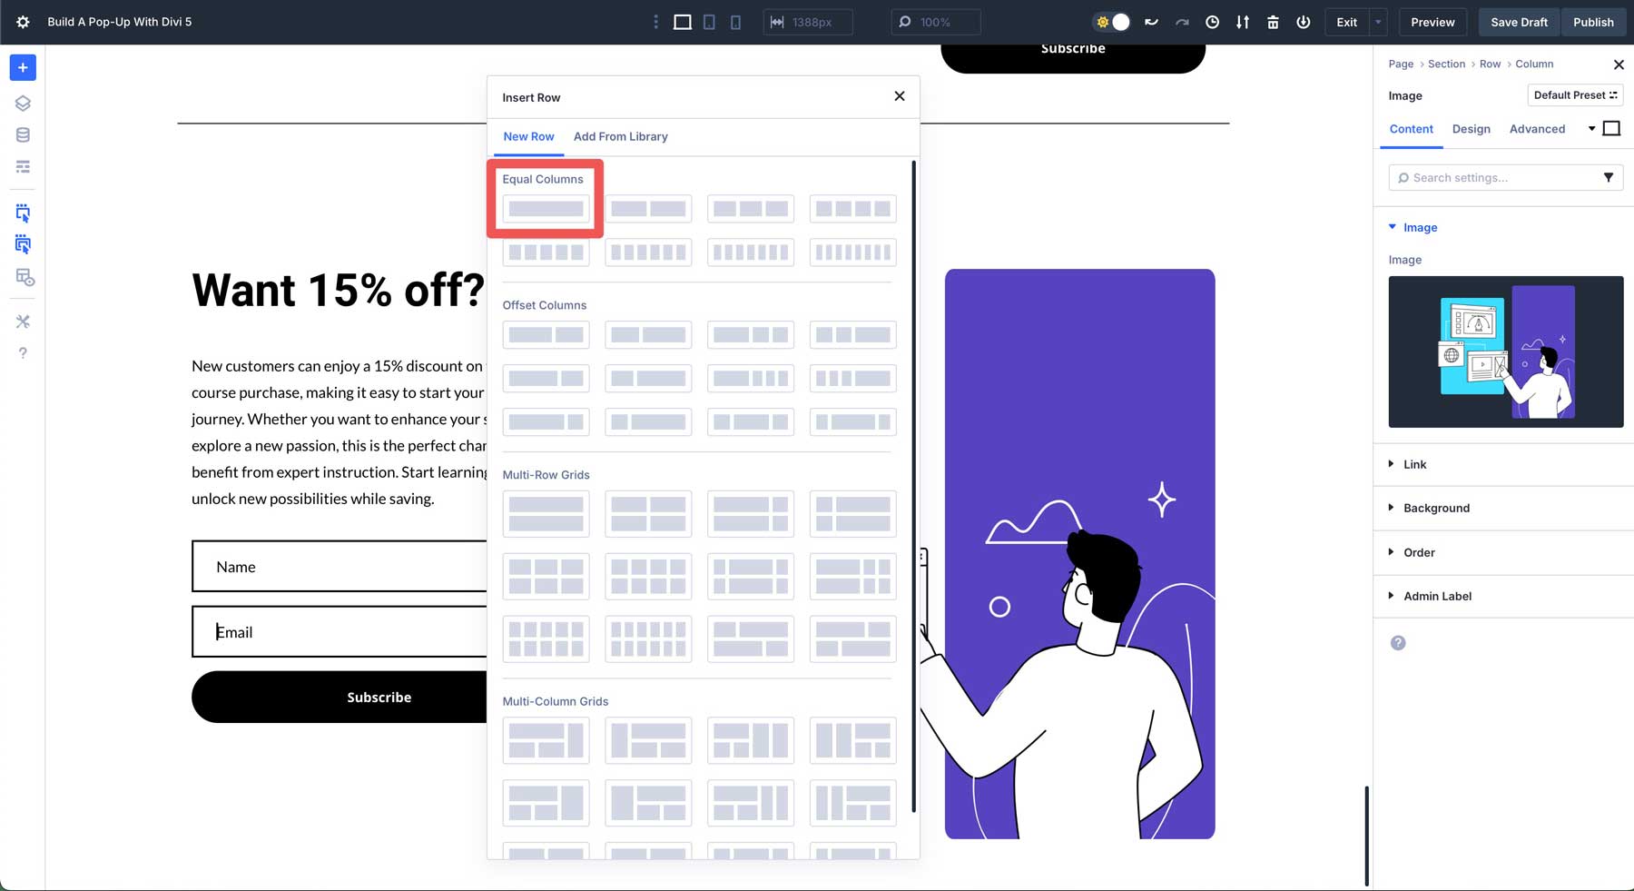Screen dimensions: 1634x891
Task: Open the editing history clock icon
Action: click(x=1212, y=22)
